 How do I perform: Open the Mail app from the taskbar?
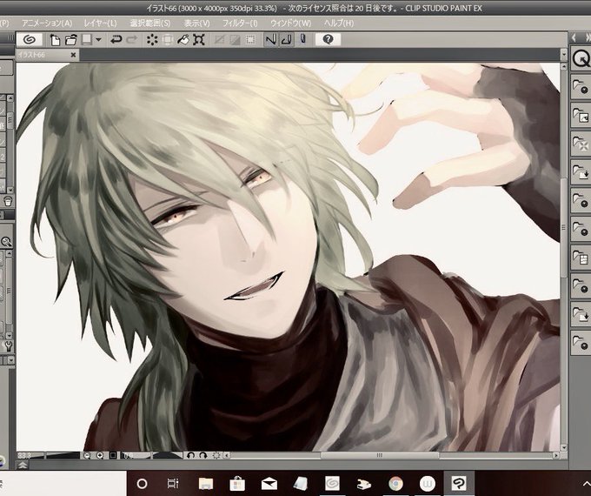click(x=269, y=484)
